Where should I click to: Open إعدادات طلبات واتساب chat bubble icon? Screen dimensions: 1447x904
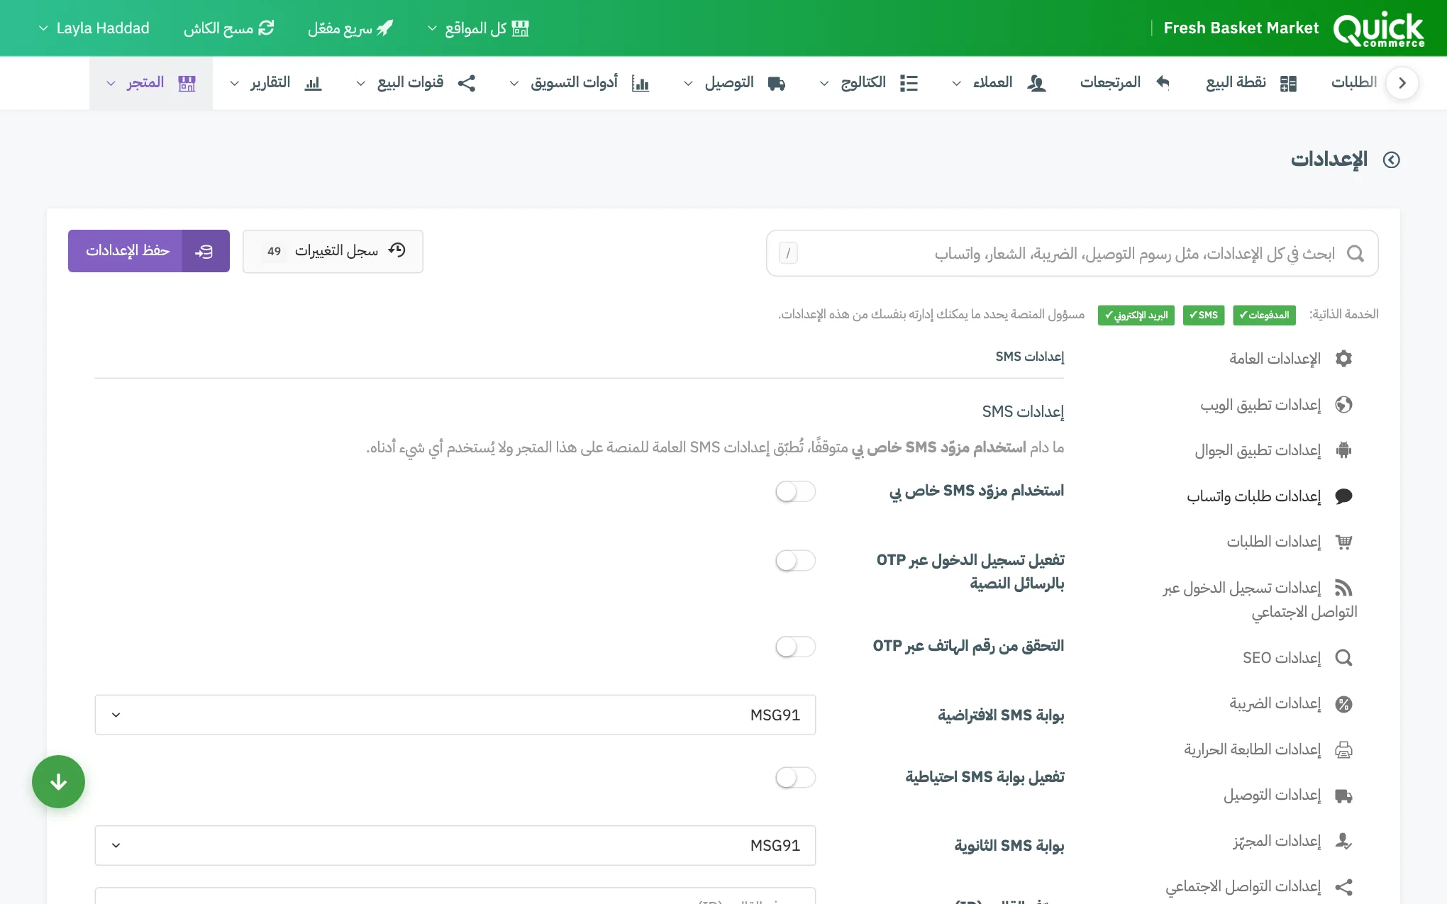click(x=1343, y=496)
